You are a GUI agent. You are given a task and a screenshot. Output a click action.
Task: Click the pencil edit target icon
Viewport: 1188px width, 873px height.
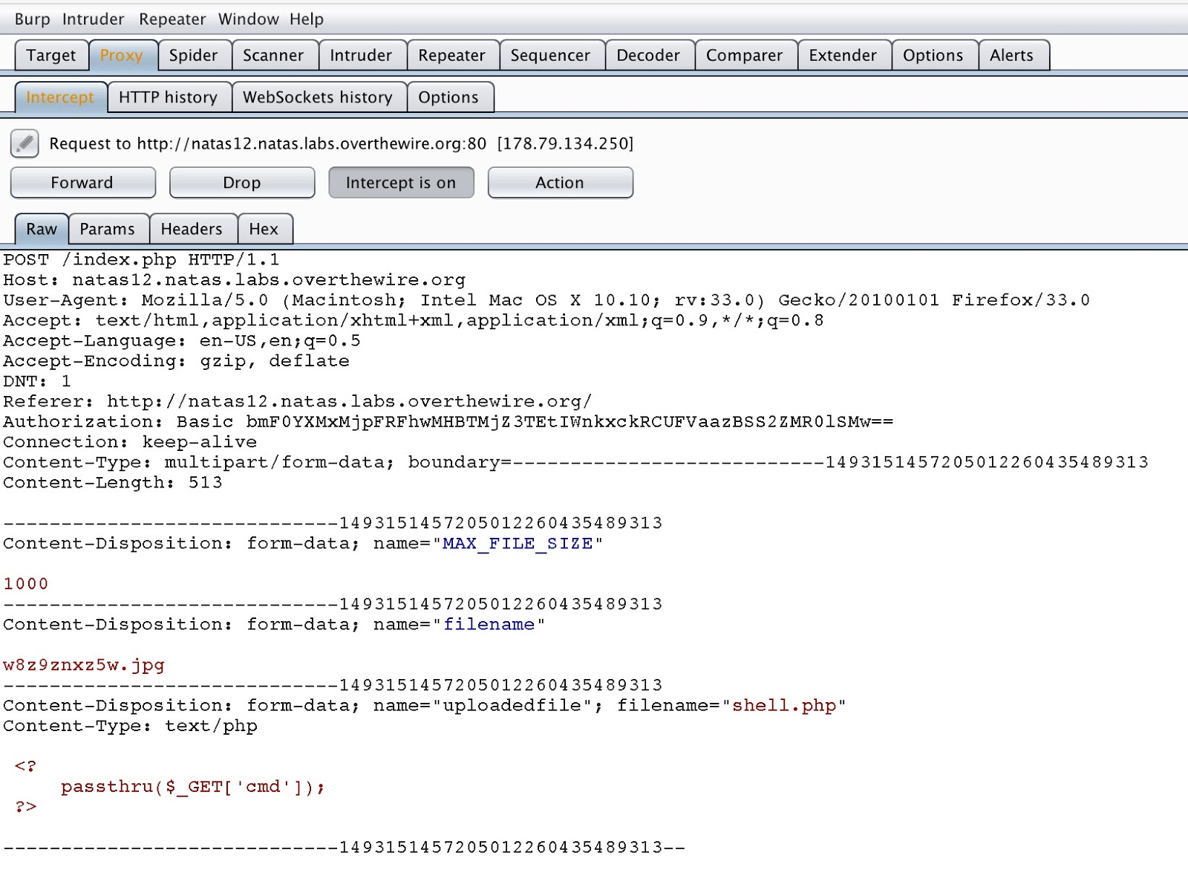coord(25,143)
